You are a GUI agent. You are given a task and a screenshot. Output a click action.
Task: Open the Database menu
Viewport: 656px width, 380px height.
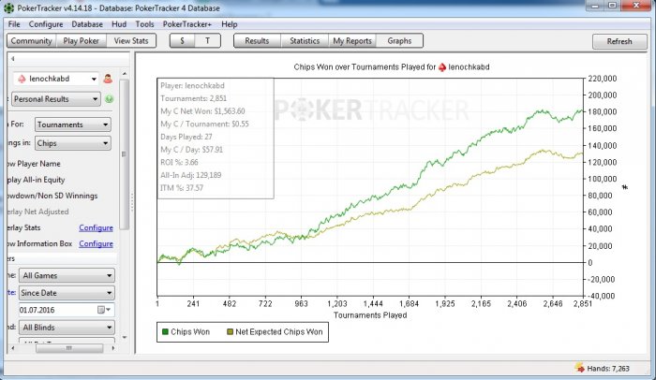coord(87,24)
